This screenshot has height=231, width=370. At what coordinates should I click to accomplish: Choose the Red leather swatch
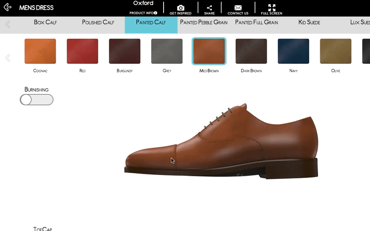82,51
